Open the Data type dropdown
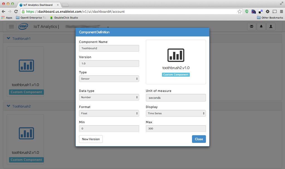This screenshot has height=169, width=285. tap(109, 97)
